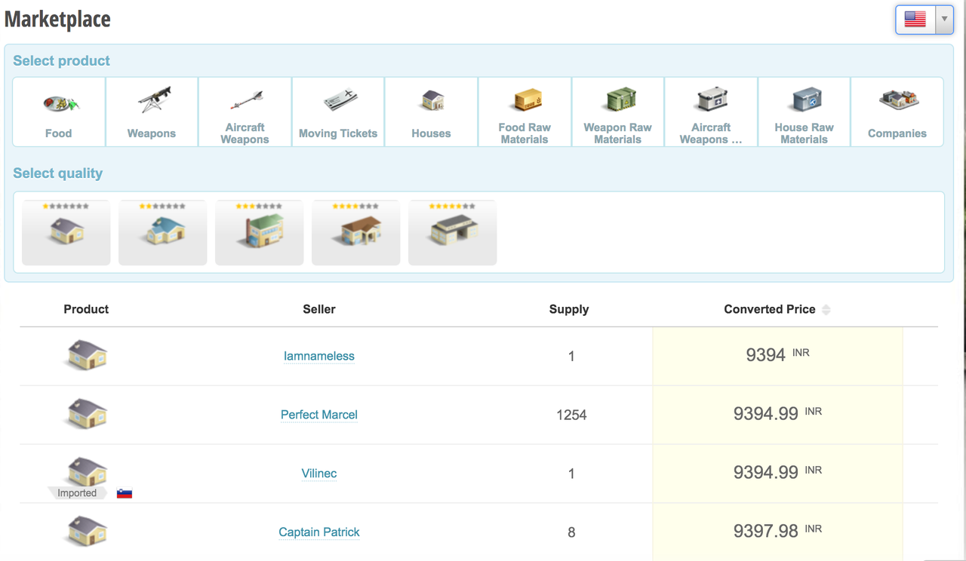Click the Product column header
The width and height of the screenshot is (966, 561).
click(x=86, y=309)
